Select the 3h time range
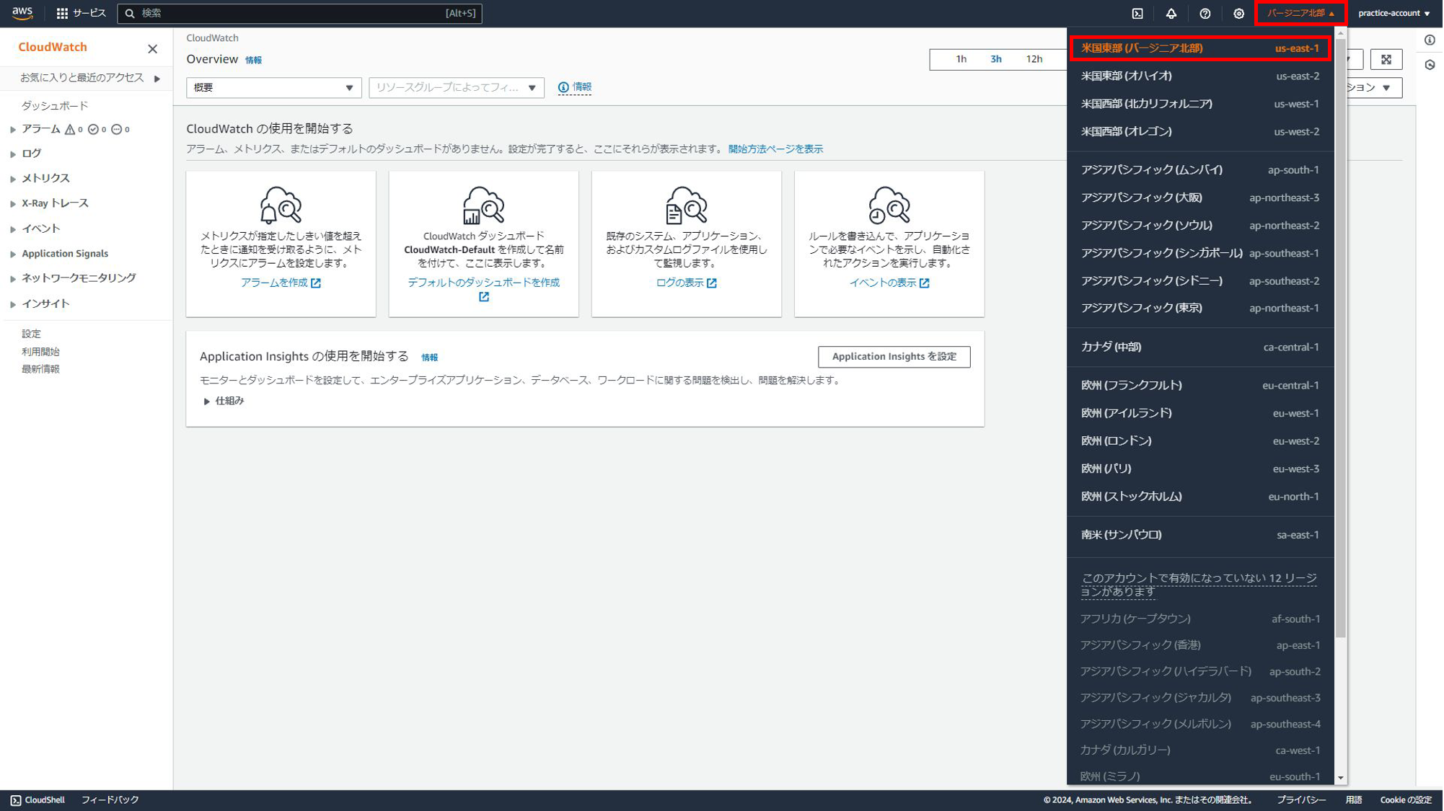Viewport: 1444px width, 811px height. (995, 59)
